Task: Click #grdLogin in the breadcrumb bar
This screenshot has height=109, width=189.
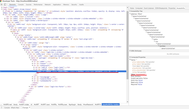Action: tap(72, 104)
